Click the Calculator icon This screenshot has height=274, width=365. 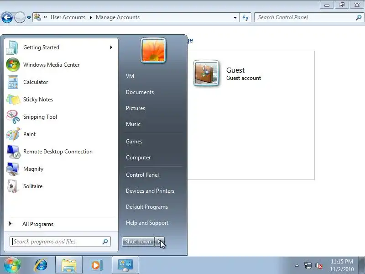click(x=13, y=82)
